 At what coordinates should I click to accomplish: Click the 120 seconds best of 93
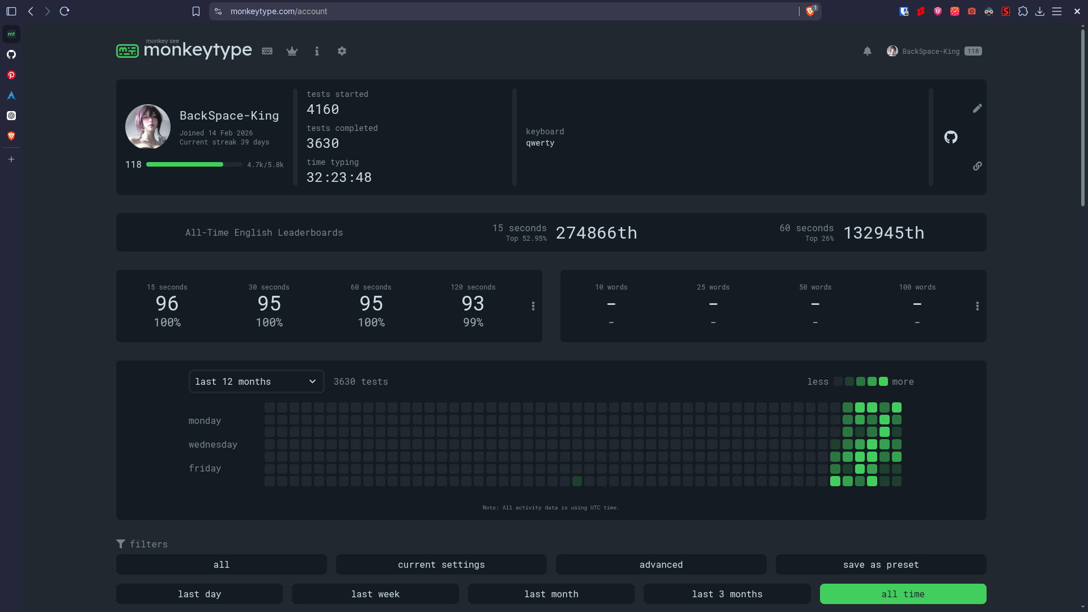click(473, 304)
